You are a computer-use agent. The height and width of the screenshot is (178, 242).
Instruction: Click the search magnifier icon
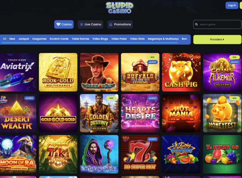196,24
